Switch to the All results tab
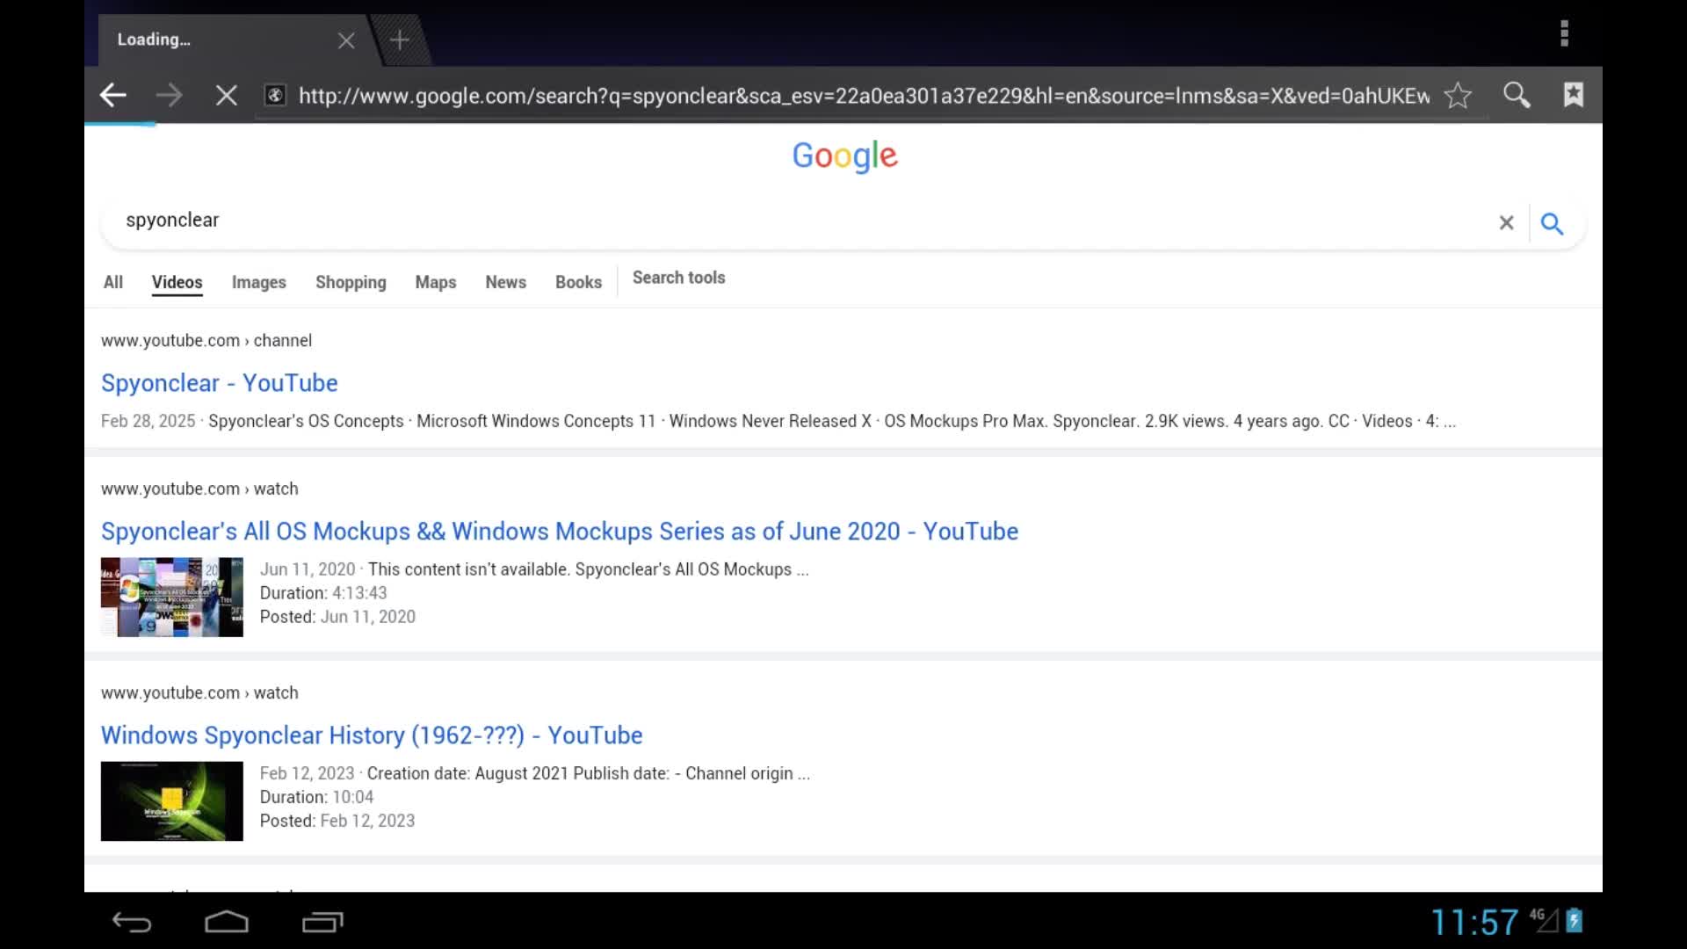 click(113, 282)
